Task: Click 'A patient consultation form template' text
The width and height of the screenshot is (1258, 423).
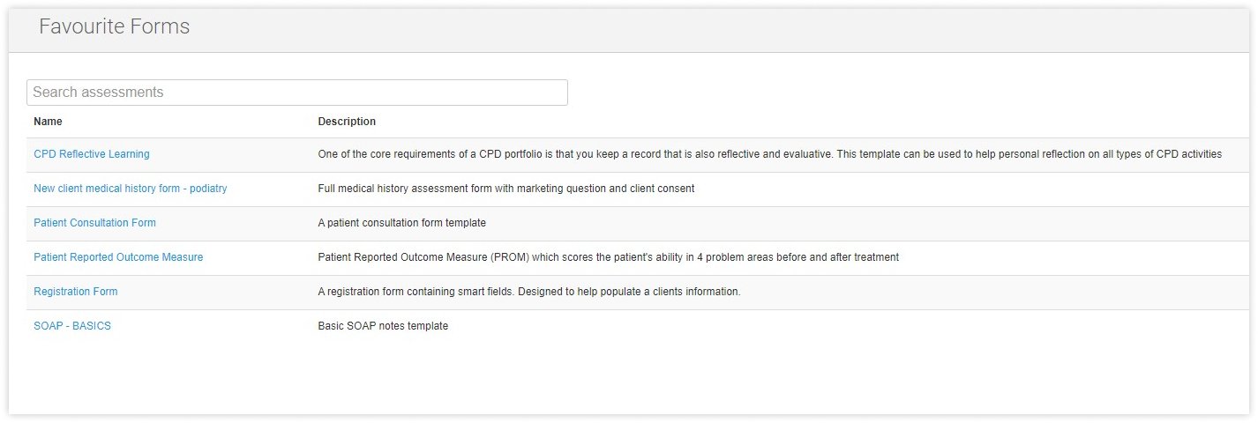Action: pyautogui.click(x=401, y=223)
